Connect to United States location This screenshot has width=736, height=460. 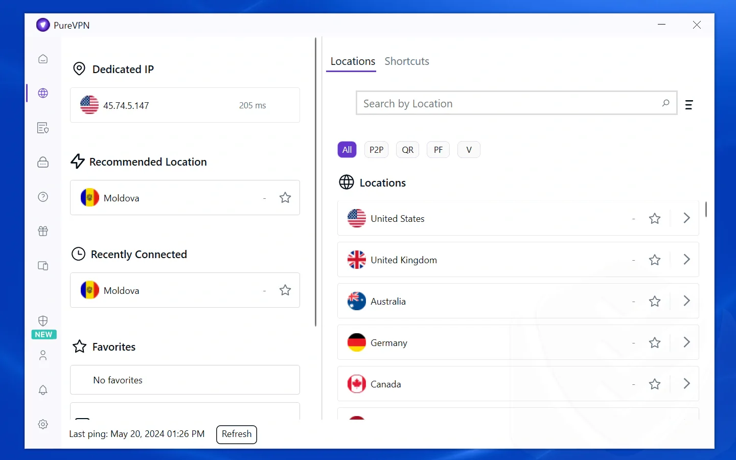518,218
